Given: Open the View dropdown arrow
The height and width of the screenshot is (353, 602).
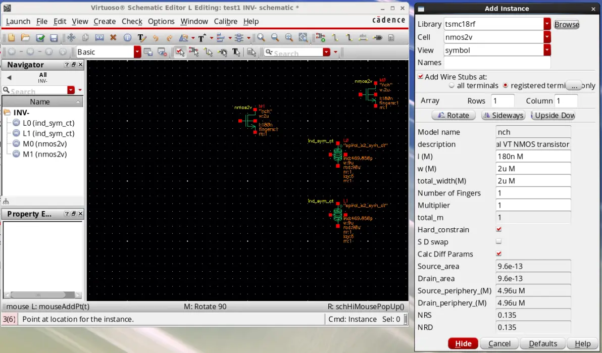Looking at the screenshot, I should click(x=547, y=50).
